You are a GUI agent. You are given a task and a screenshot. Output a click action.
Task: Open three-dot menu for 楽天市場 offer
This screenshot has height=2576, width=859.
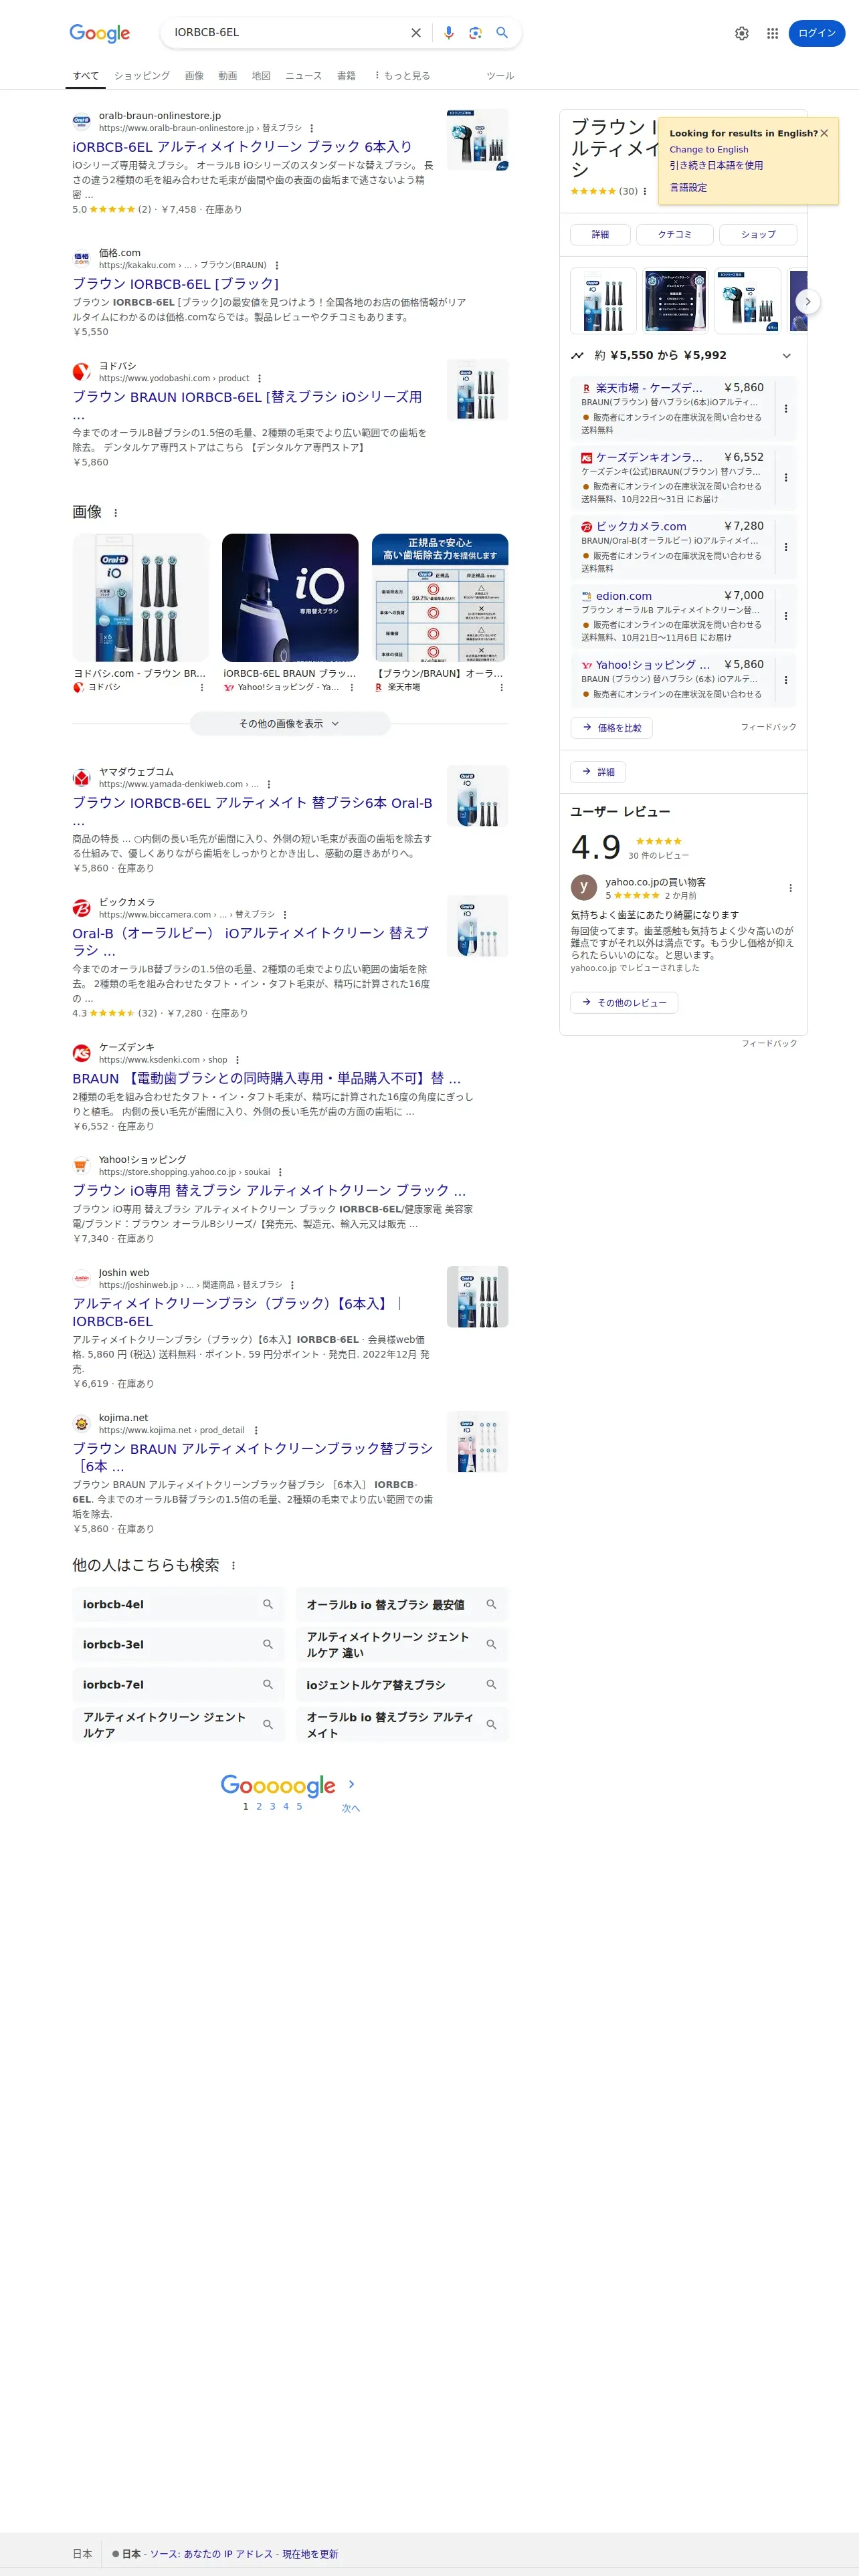pos(786,409)
